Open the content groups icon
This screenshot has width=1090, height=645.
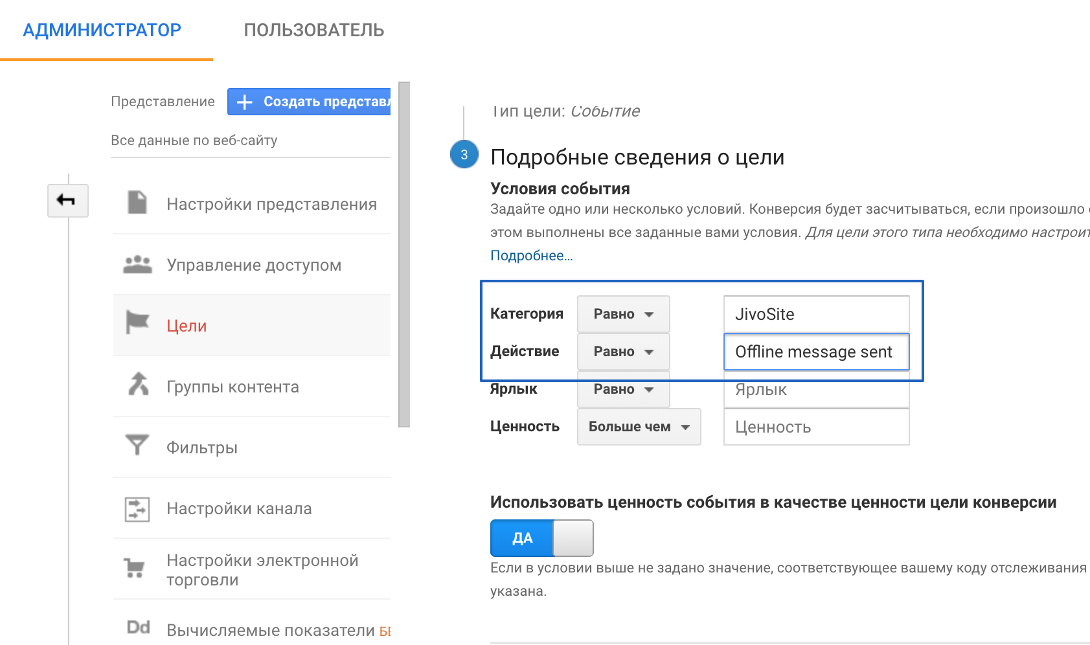(138, 383)
